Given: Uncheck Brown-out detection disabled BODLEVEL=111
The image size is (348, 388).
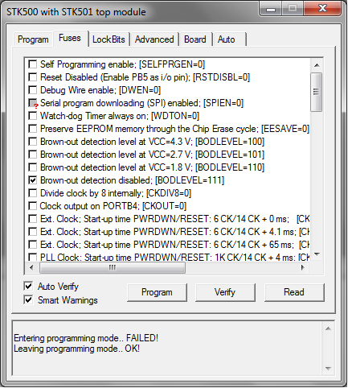Looking at the screenshot, I should click(x=33, y=180).
